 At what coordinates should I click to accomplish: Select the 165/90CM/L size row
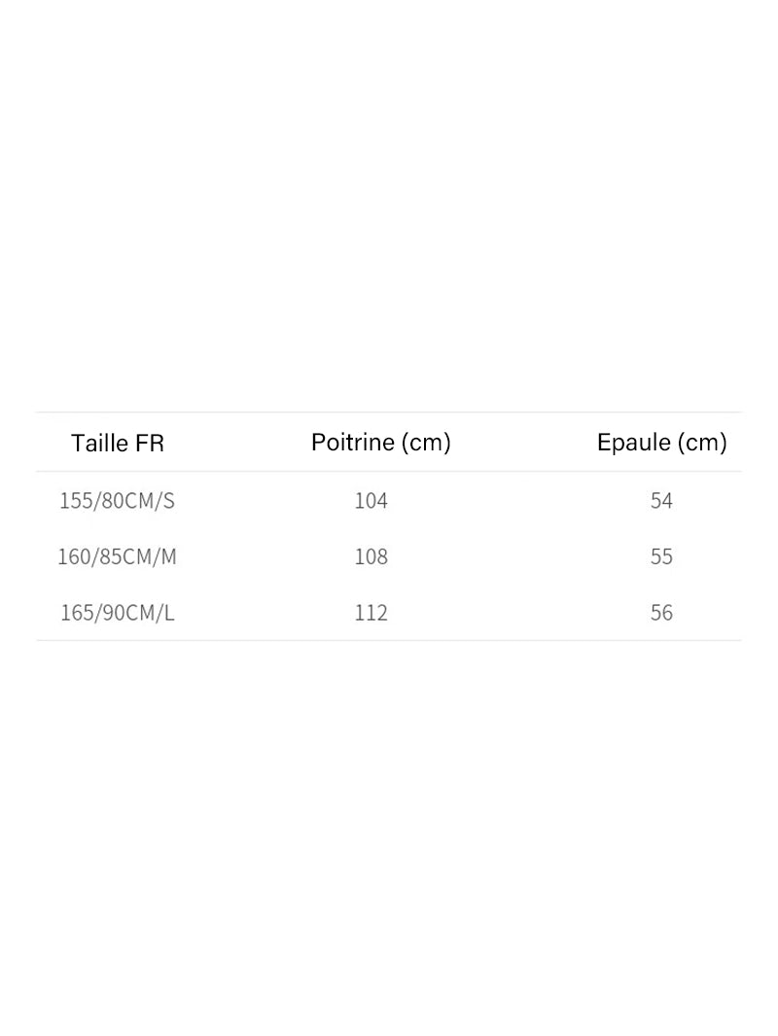click(x=388, y=613)
